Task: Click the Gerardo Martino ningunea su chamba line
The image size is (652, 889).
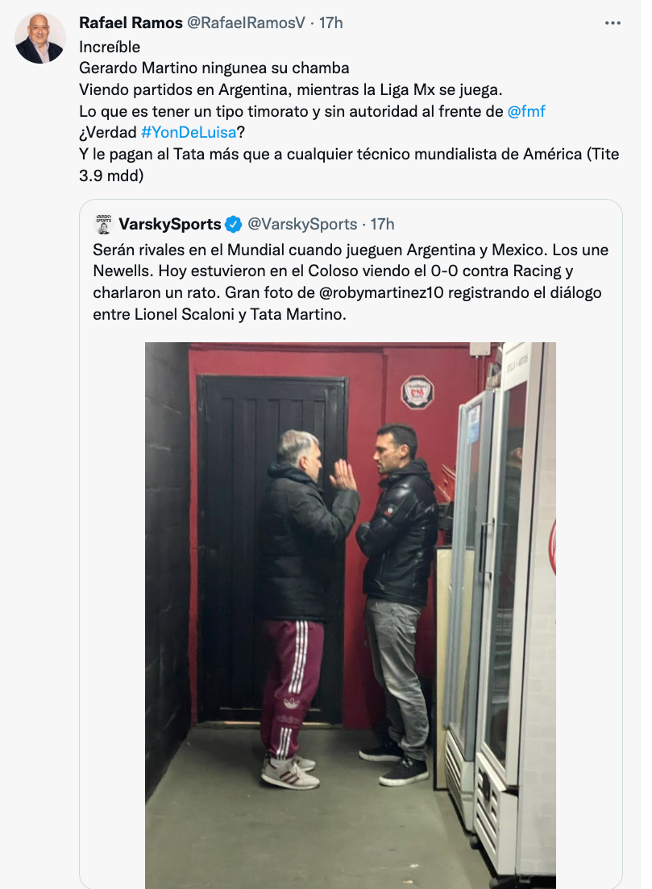Action: pos(214,68)
